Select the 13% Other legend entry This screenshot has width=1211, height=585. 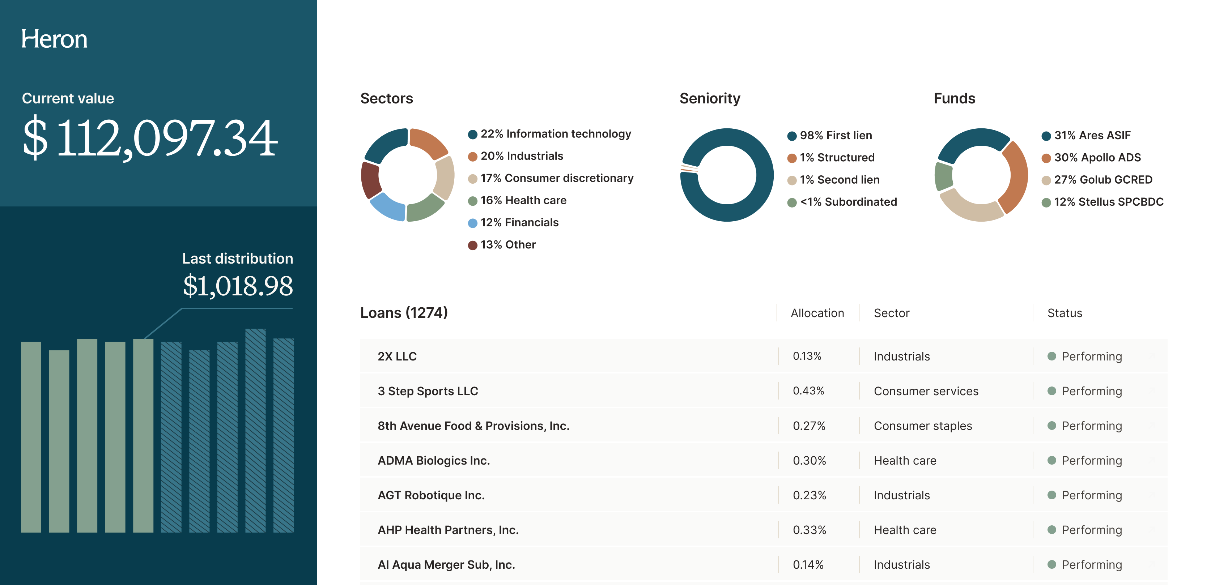[502, 244]
